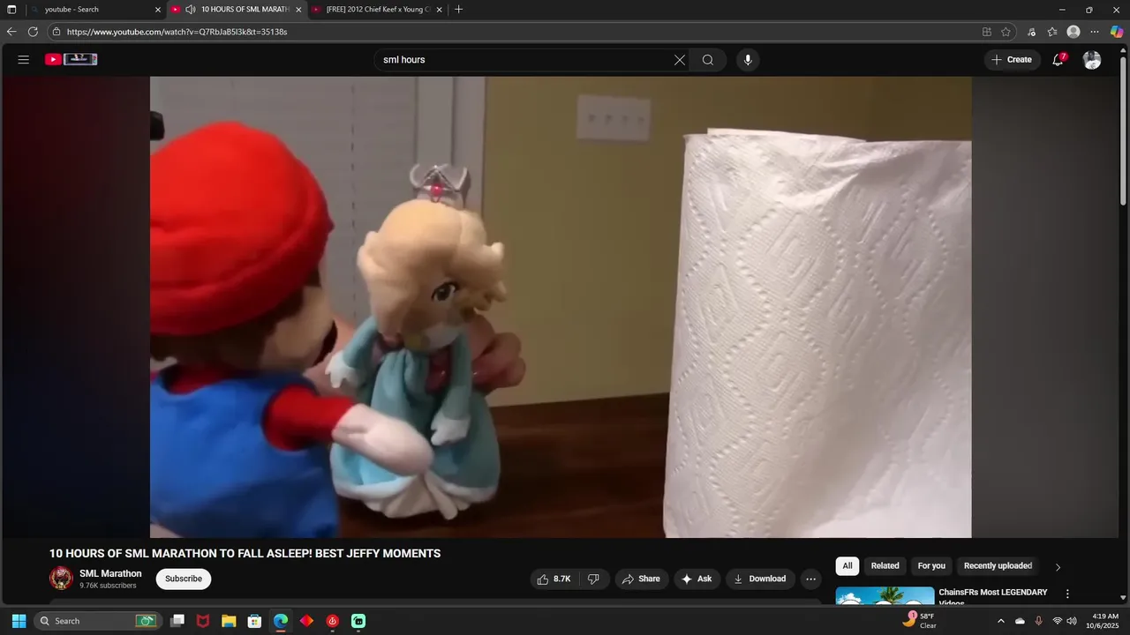1130x635 pixels.
Task: Switch to '[FREE] 2012 Chief Keef' tab
Action: point(377,10)
